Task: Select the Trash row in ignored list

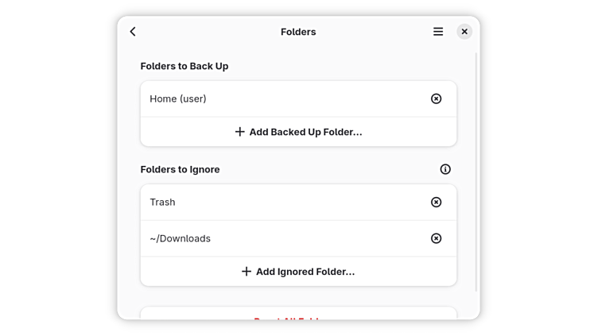Action: point(278,202)
